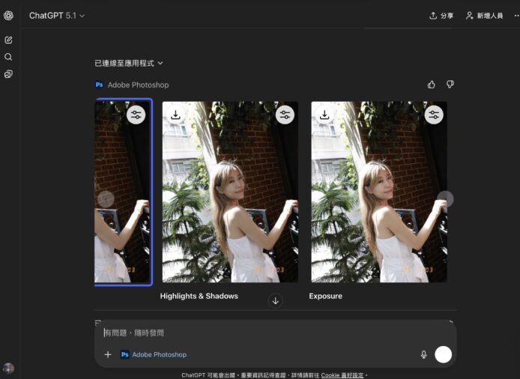Download the Highlights & Shadows image
The image size is (520, 379).
[175, 115]
